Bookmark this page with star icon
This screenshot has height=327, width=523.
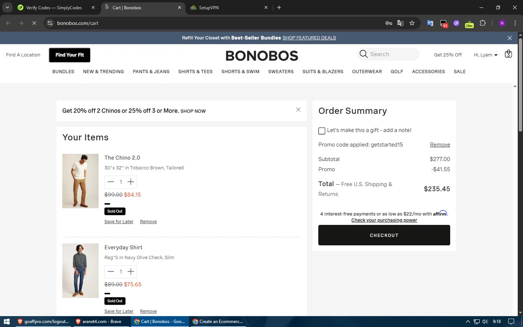[x=412, y=23]
